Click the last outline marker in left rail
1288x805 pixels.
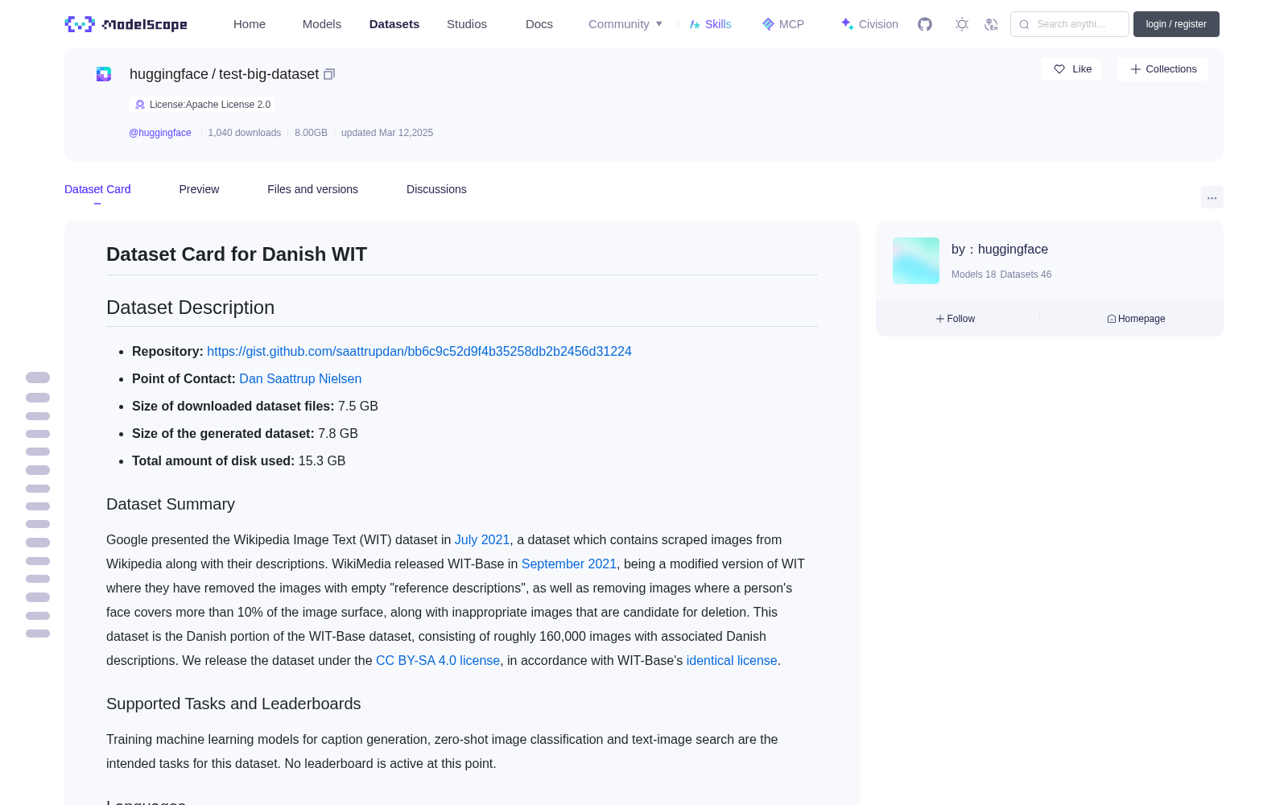coord(38,634)
